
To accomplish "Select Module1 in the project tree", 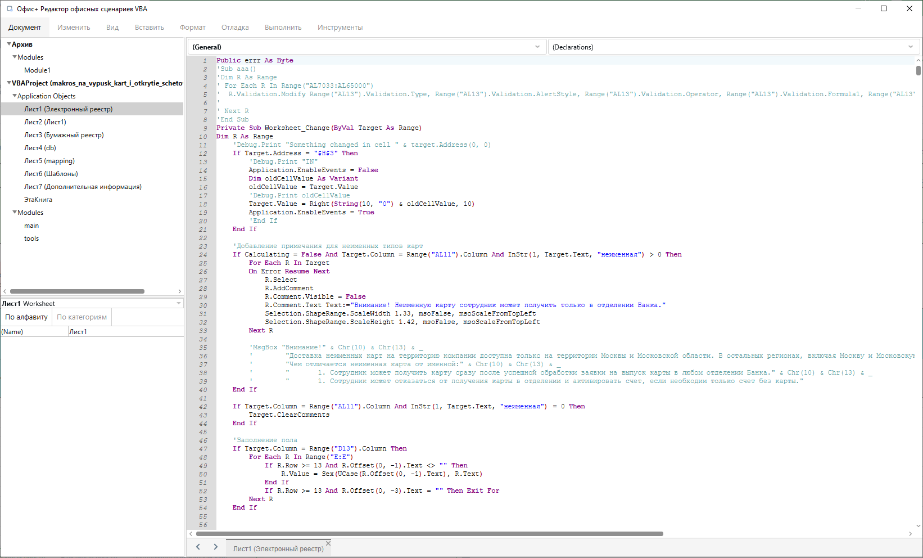I will click(37, 70).
